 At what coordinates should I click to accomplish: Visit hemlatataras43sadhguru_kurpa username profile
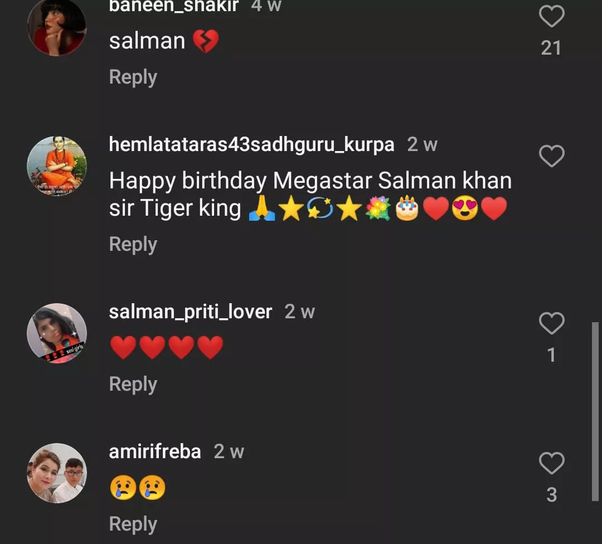click(251, 144)
